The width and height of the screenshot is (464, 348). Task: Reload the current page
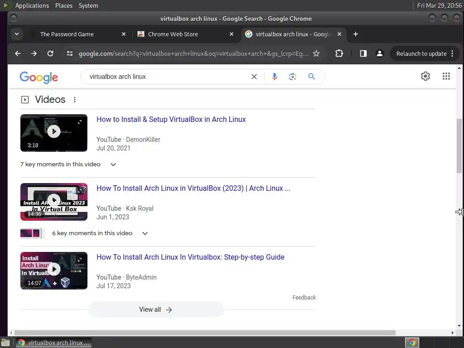50,53
